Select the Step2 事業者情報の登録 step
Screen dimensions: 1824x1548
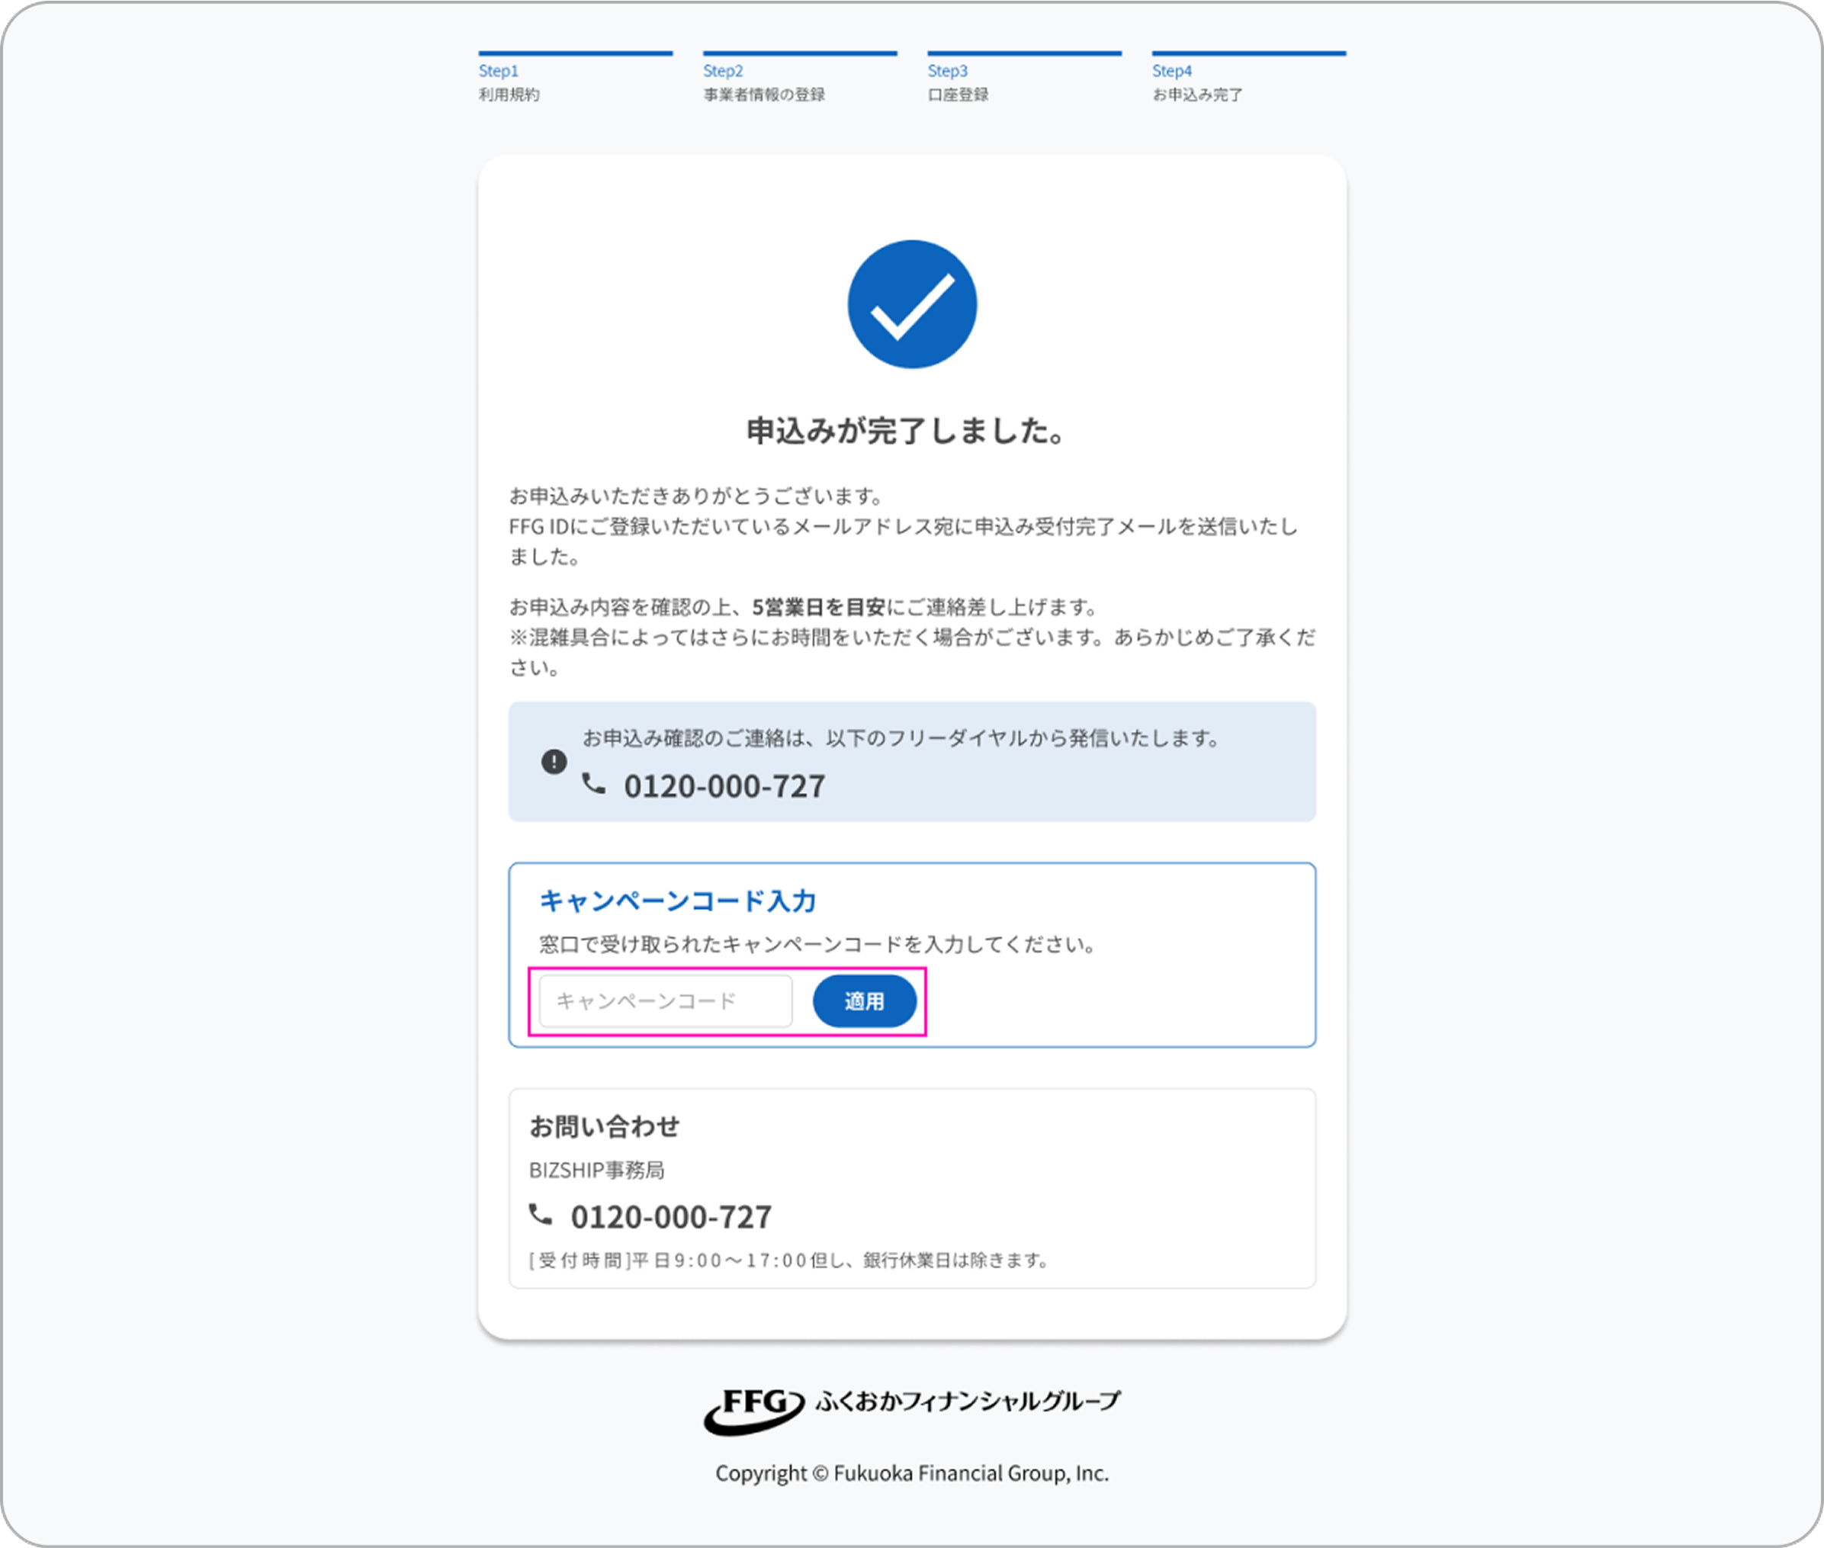coord(800,78)
